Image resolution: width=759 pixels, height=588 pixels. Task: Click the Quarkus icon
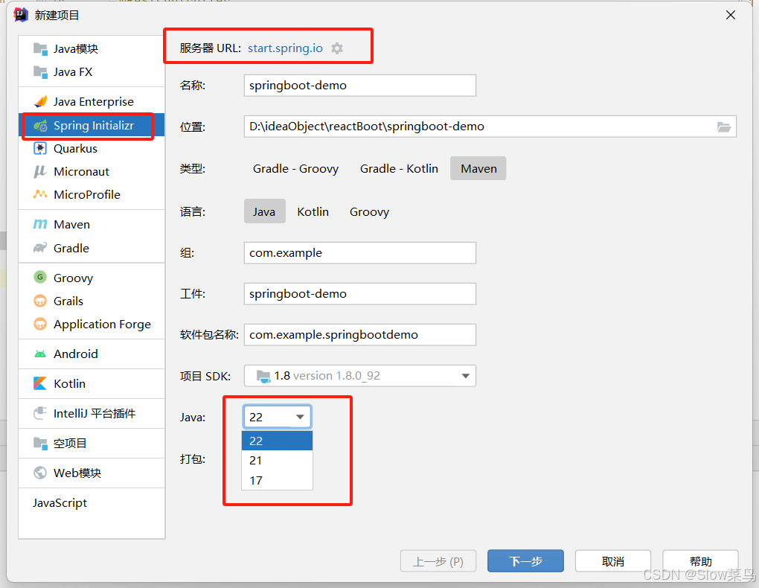40,148
